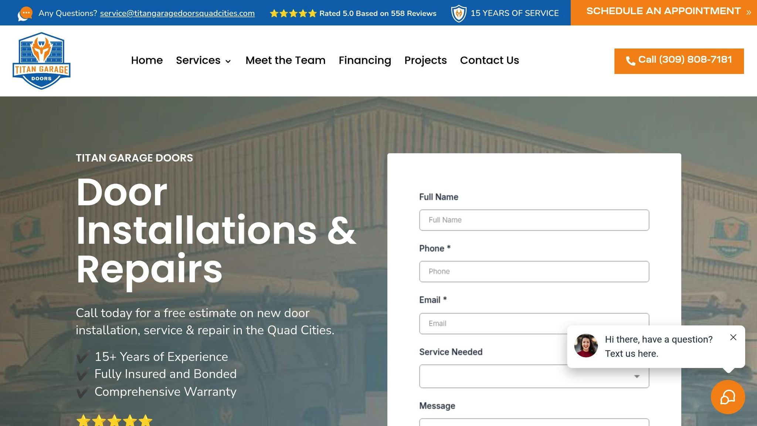Click Schedule an Appointment button
This screenshot has width=757, height=426.
tap(664, 12)
